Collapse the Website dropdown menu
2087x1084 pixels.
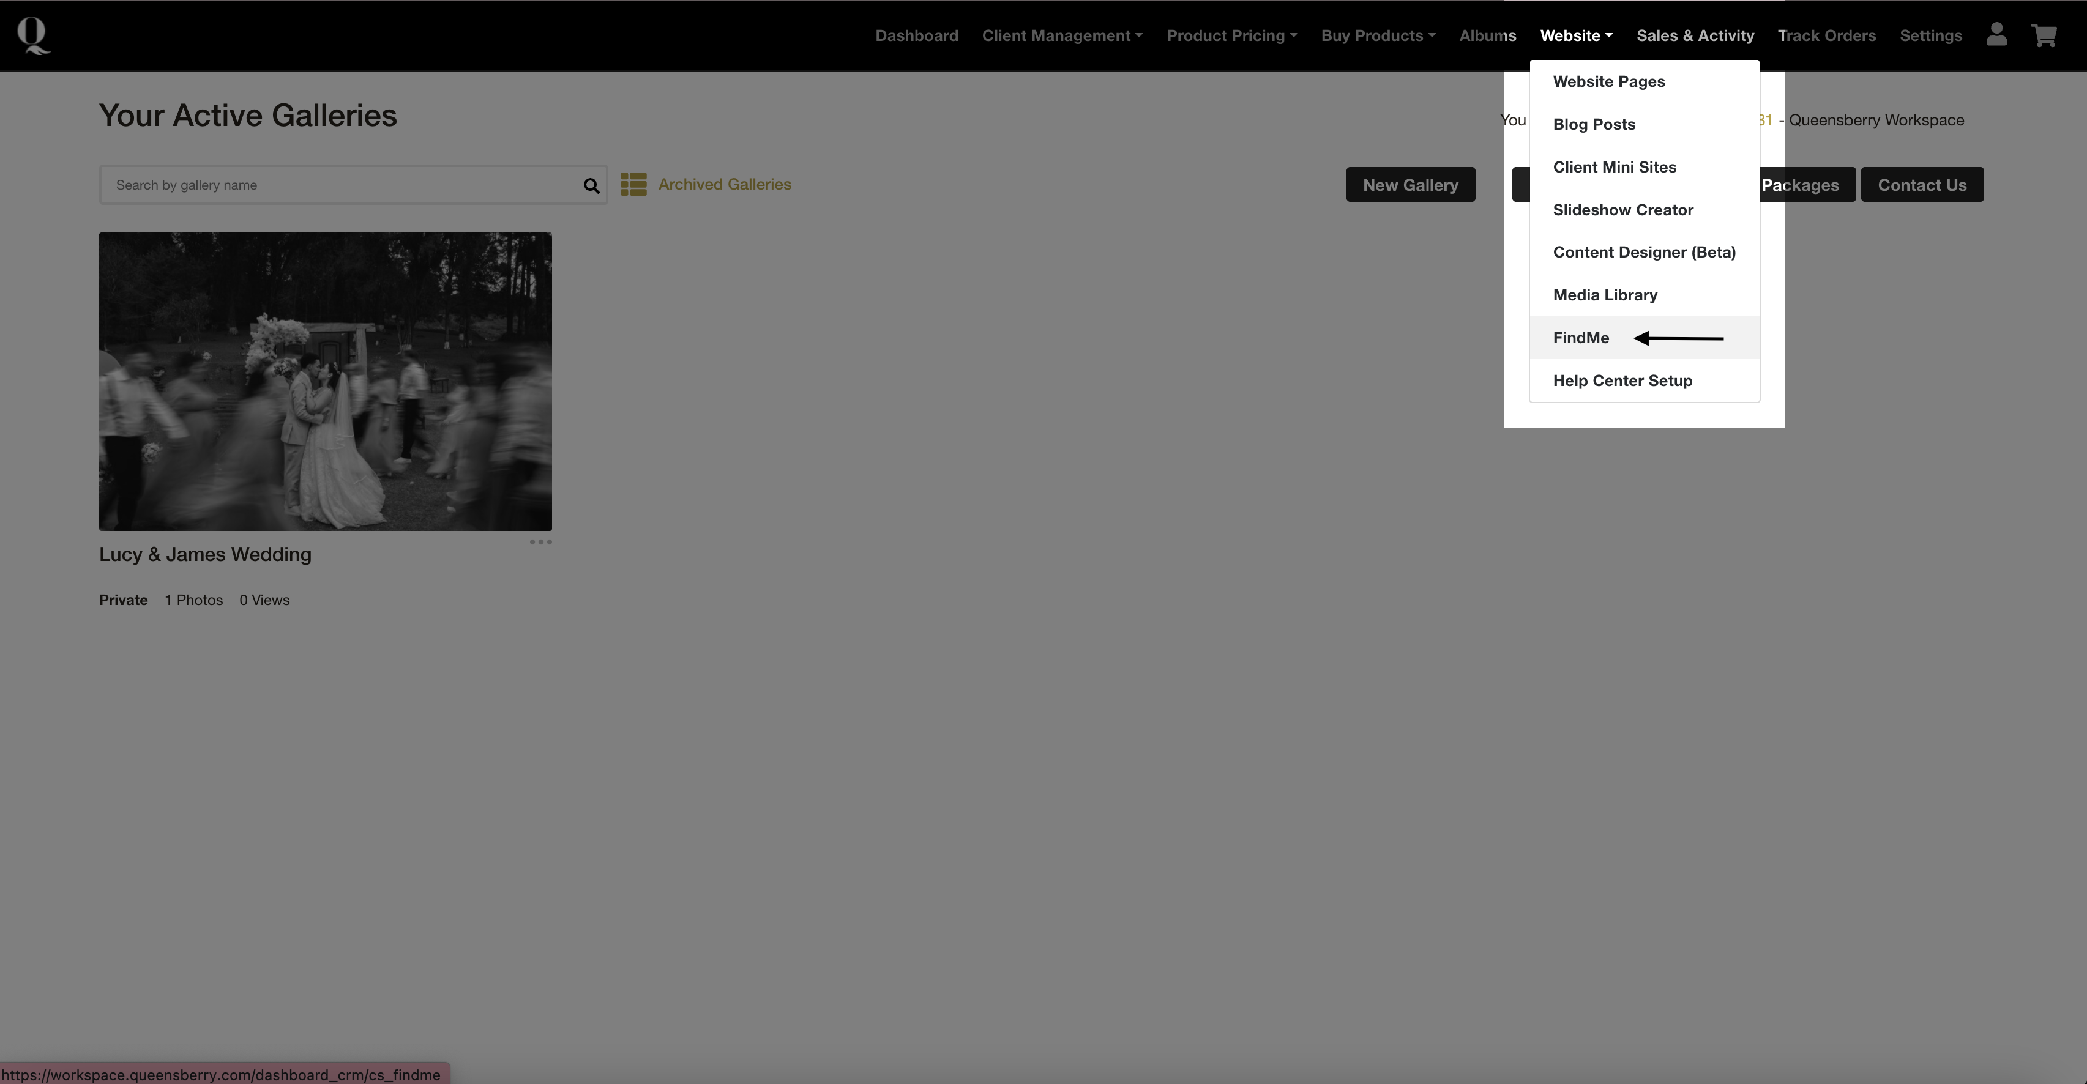(1576, 35)
